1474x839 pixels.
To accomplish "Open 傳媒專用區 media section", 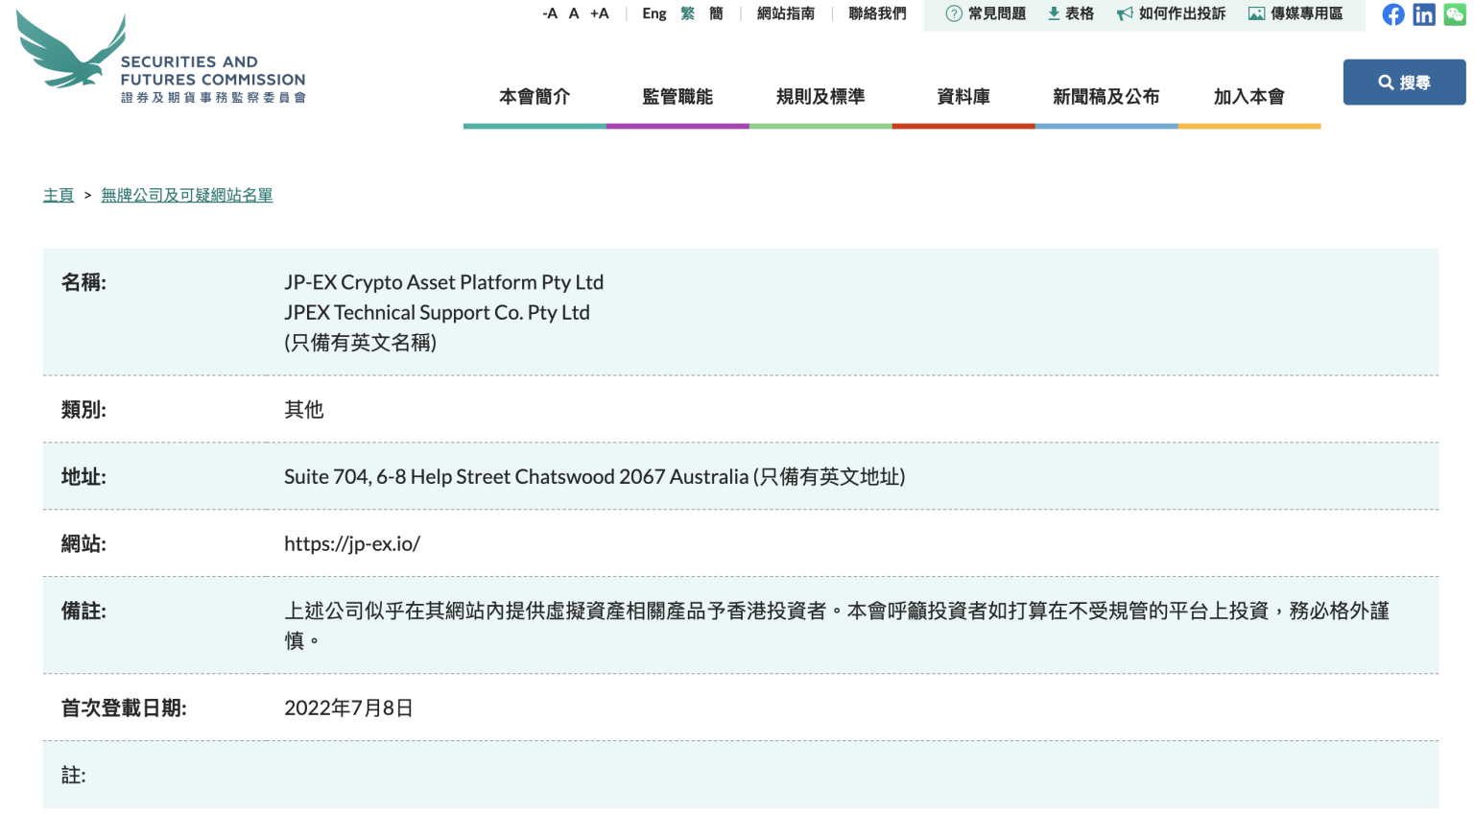I will tap(1295, 13).
